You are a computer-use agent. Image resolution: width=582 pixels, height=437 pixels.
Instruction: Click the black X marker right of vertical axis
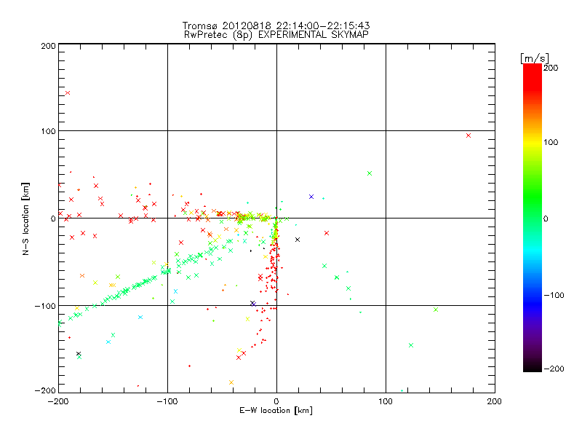[x=298, y=240]
